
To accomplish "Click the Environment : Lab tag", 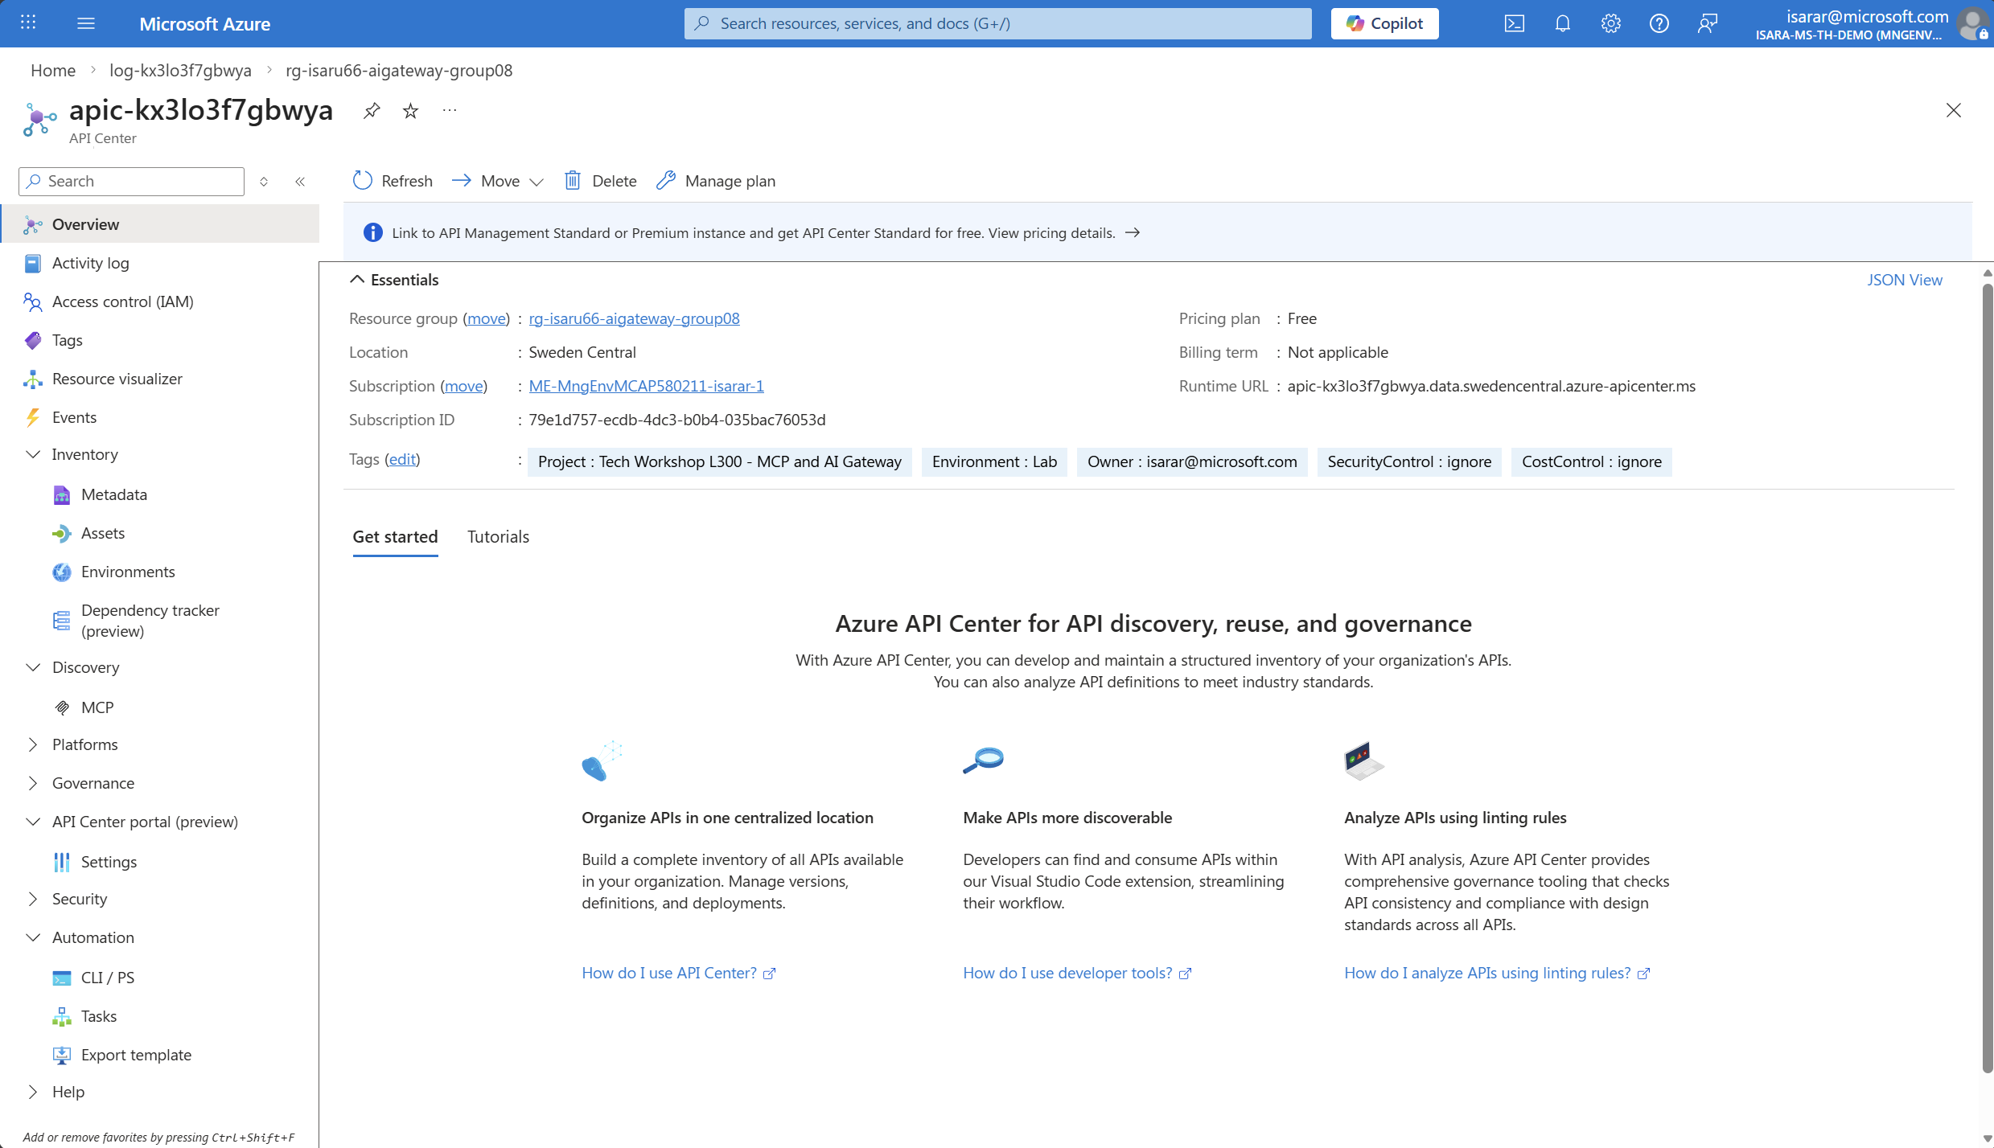I will [x=994, y=461].
